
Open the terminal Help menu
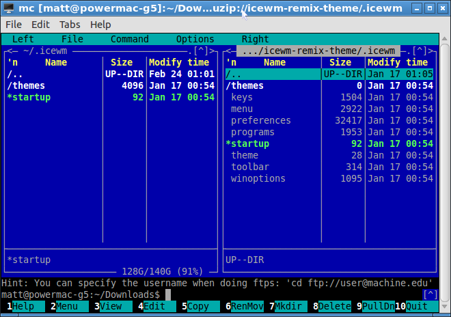pos(100,25)
